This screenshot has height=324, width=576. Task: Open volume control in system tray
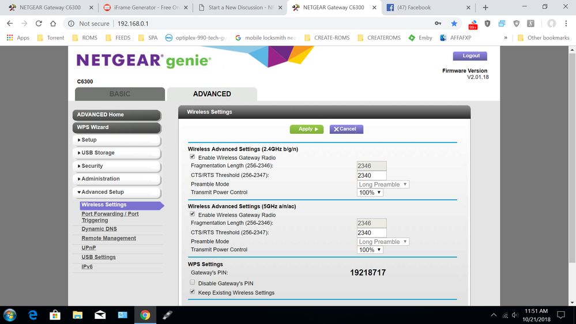coord(515,315)
